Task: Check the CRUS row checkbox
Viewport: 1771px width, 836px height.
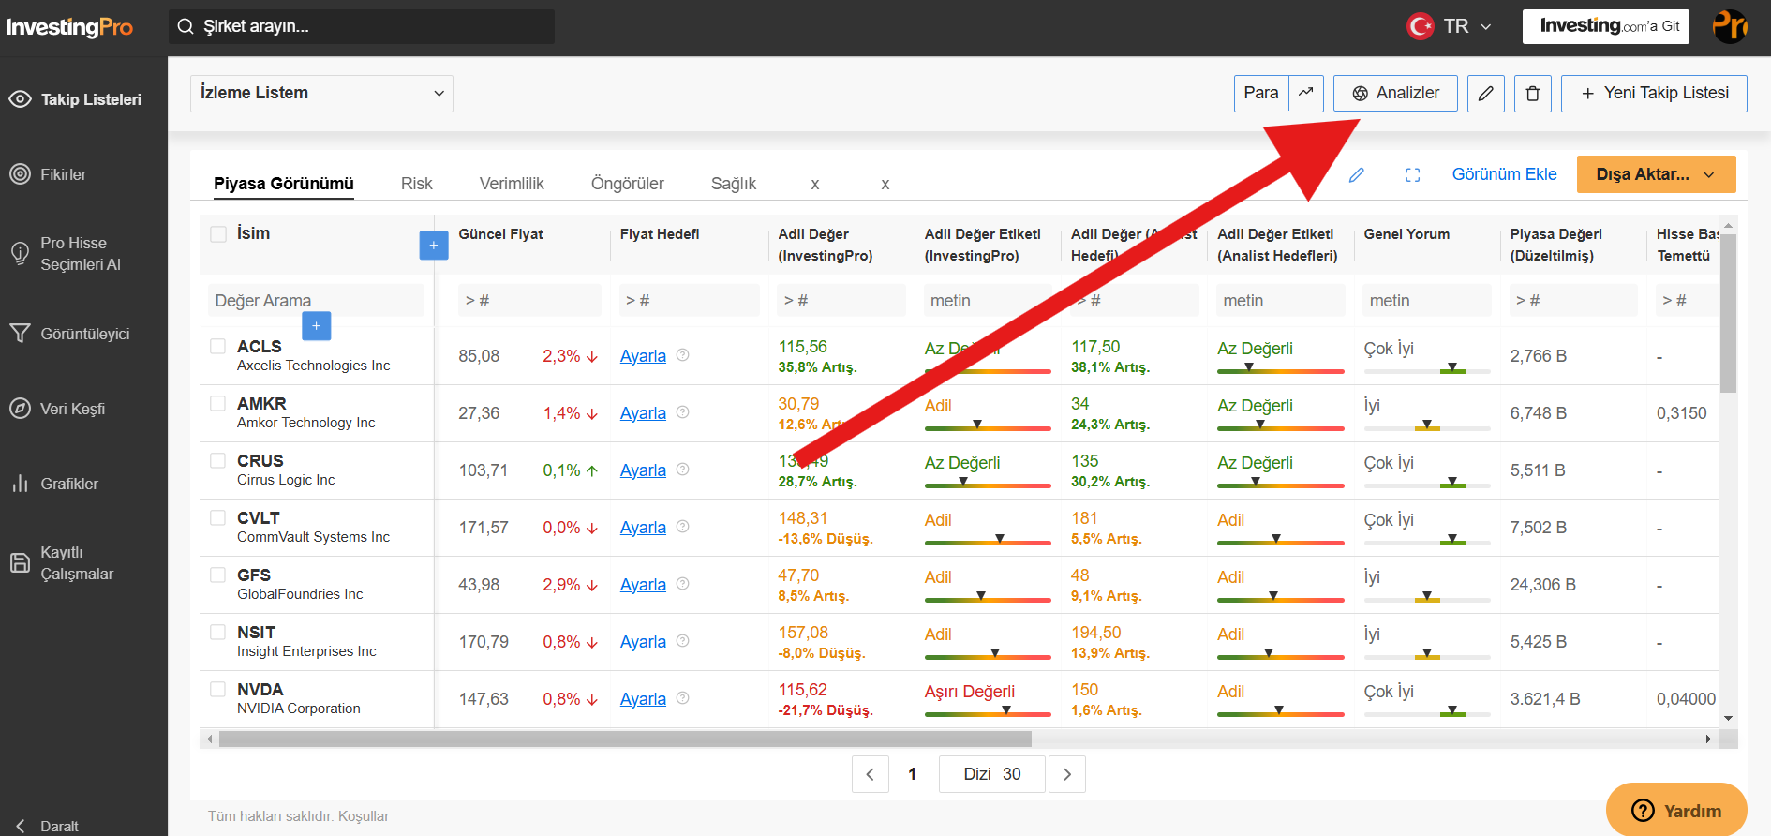Action: click(x=218, y=460)
